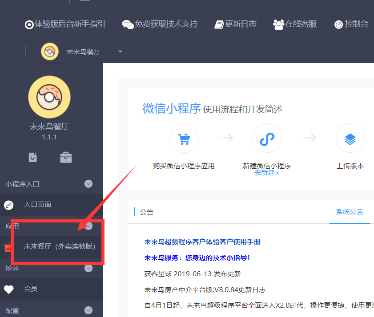Collapse the 粉丝 section chevron
The width and height of the screenshot is (374, 317).
(x=88, y=269)
